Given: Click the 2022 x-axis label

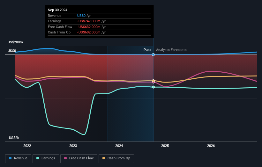Looking at the screenshot, I should tap(27, 146).
